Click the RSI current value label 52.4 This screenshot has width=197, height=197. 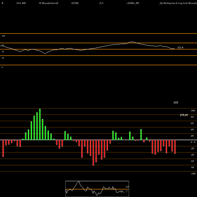pyautogui.click(x=180, y=47)
